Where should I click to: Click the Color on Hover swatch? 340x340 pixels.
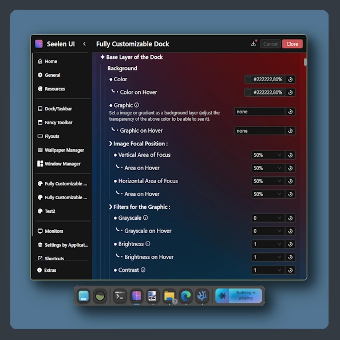(x=248, y=92)
